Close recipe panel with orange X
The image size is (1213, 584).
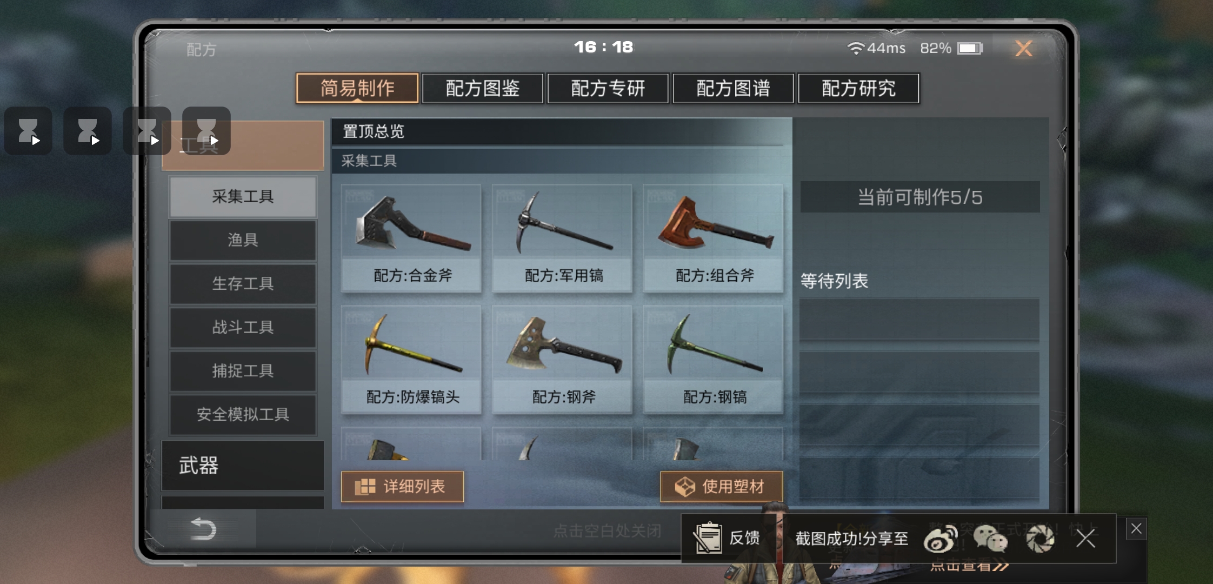tap(1024, 49)
